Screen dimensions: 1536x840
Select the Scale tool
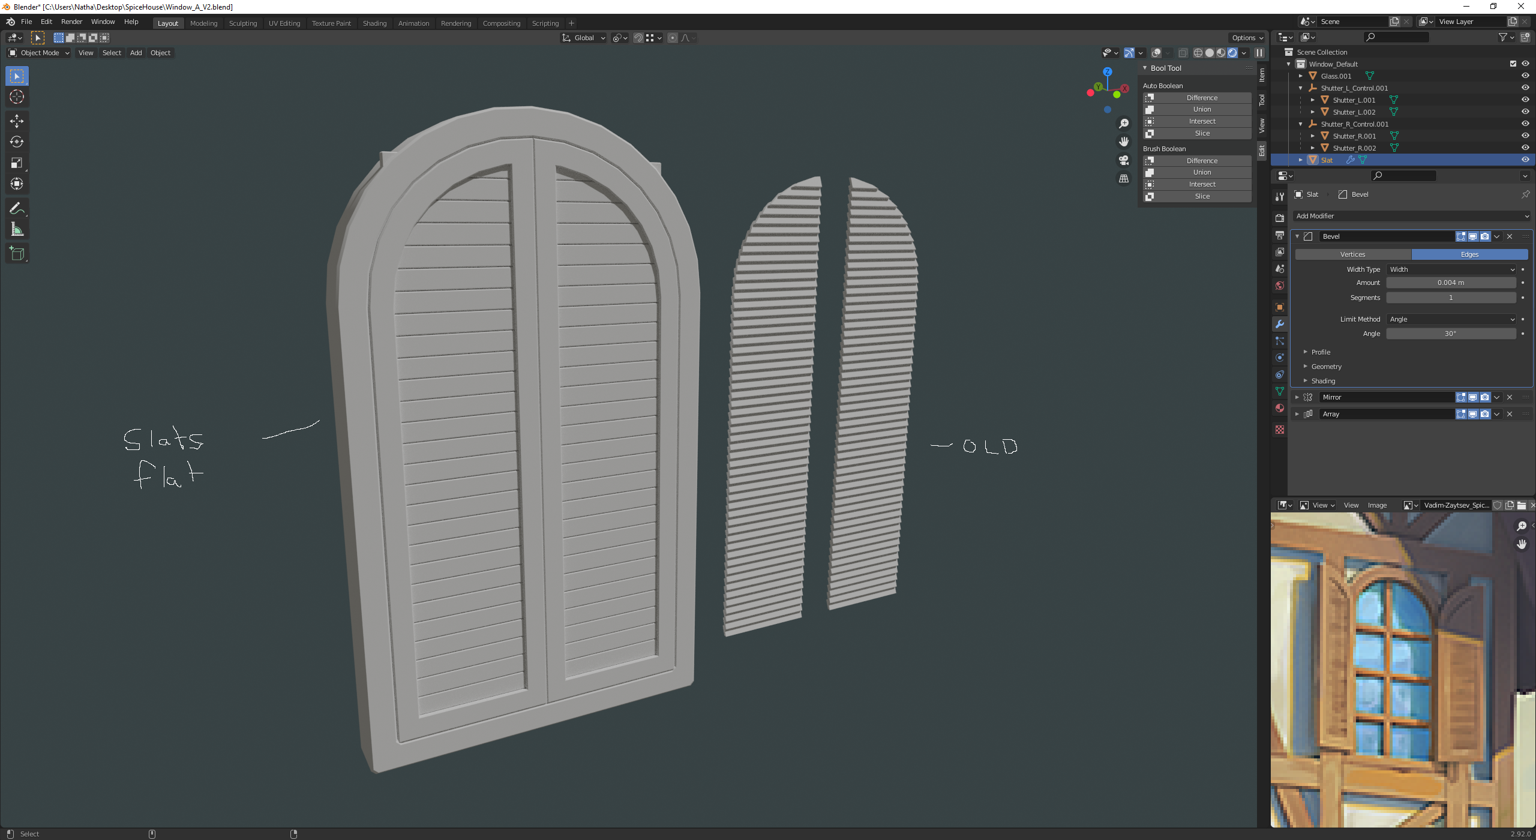(x=17, y=163)
